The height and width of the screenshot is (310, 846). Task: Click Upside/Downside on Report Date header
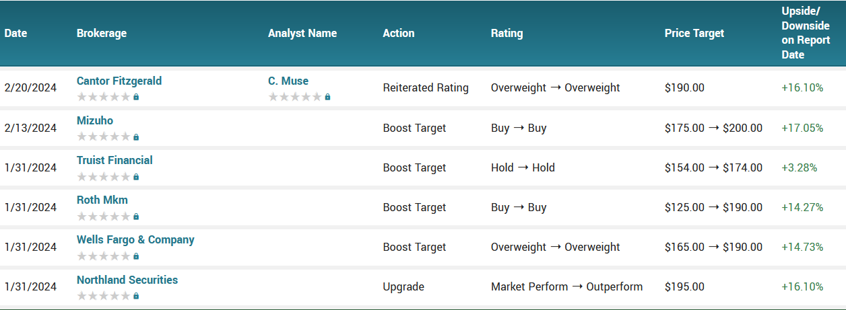(x=806, y=33)
